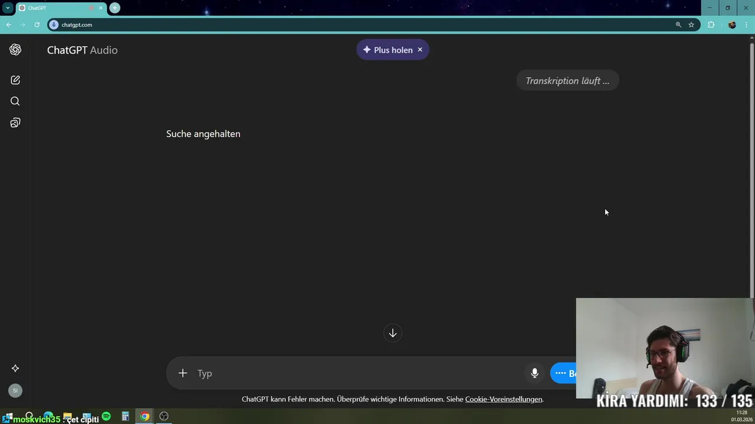Open the ChatGPT Audio model selector
The image size is (755, 424).
point(82,50)
